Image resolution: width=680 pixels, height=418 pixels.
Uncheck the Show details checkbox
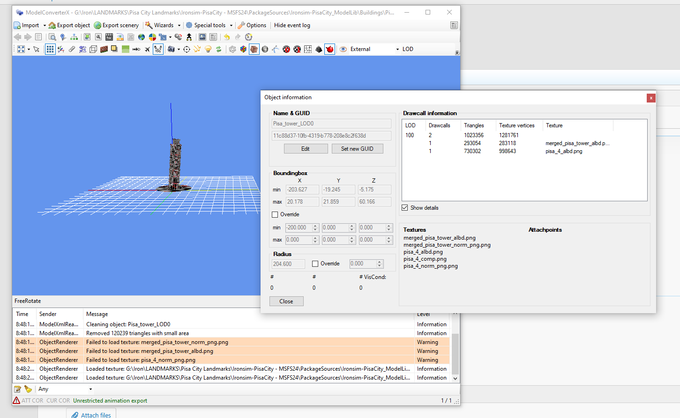(x=405, y=208)
